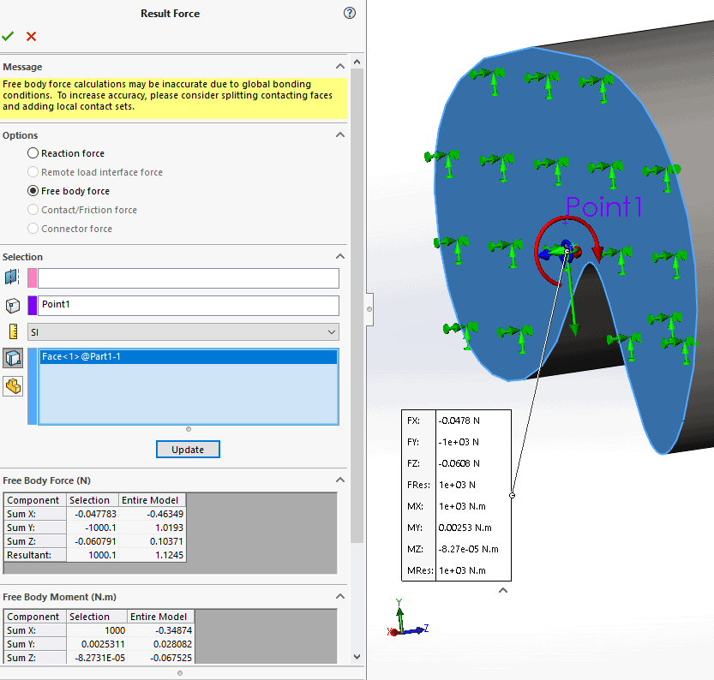Click the yellow component selection icon
714x680 pixels.
pyautogui.click(x=13, y=386)
